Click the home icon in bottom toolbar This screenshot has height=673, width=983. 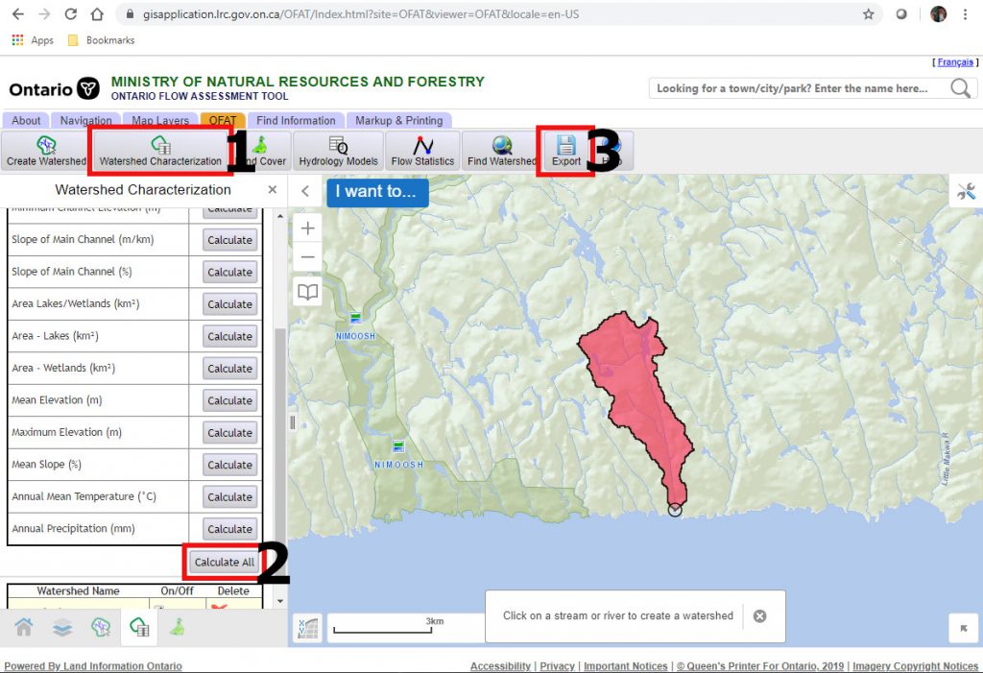[x=24, y=627]
